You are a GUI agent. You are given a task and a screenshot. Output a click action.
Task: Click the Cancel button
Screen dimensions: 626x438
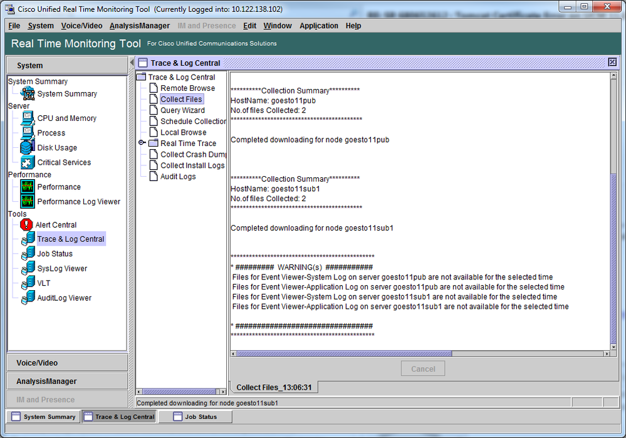[x=423, y=368]
